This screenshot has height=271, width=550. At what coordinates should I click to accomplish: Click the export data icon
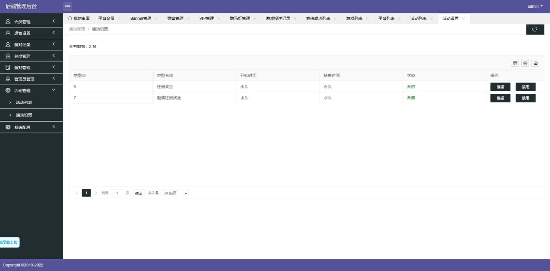pos(535,63)
